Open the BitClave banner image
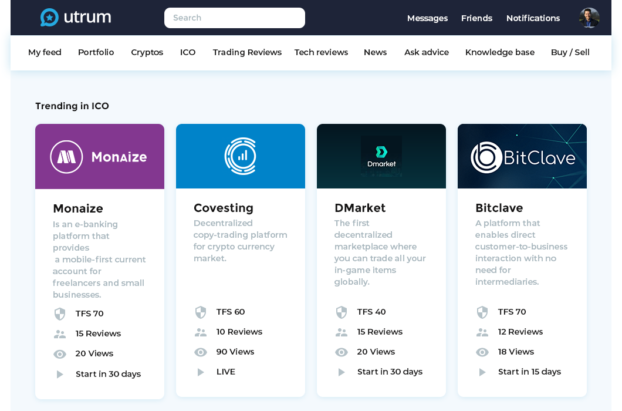Viewport: 622px width, 411px height. [522, 156]
